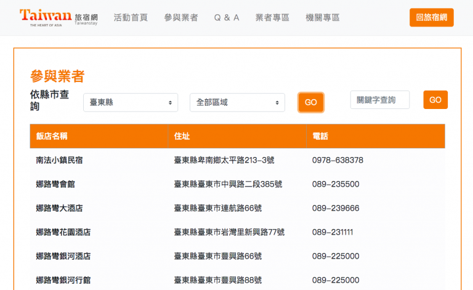Viewport: 473px width, 290px height.
Task: Select the 娜路彎銀河酒店 hotel name
Action: [63, 256]
